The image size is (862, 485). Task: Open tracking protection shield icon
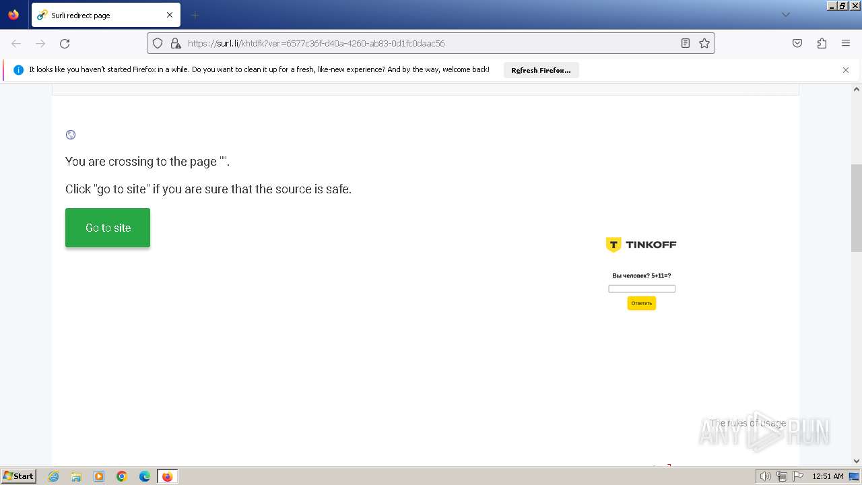point(158,43)
